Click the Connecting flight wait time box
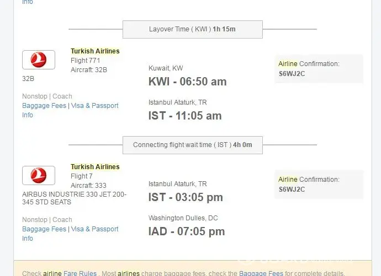Screen dimensions: 381x276 coord(192,145)
